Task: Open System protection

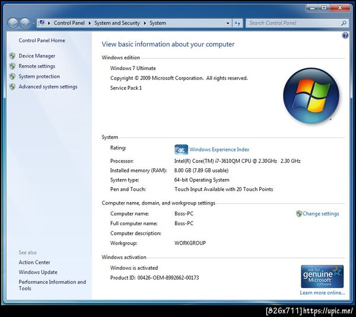Action: (x=39, y=76)
